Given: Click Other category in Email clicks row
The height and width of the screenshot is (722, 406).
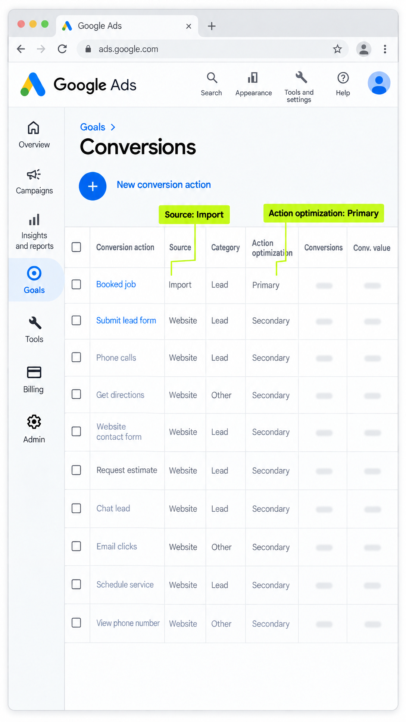Looking at the screenshot, I should tap(221, 547).
